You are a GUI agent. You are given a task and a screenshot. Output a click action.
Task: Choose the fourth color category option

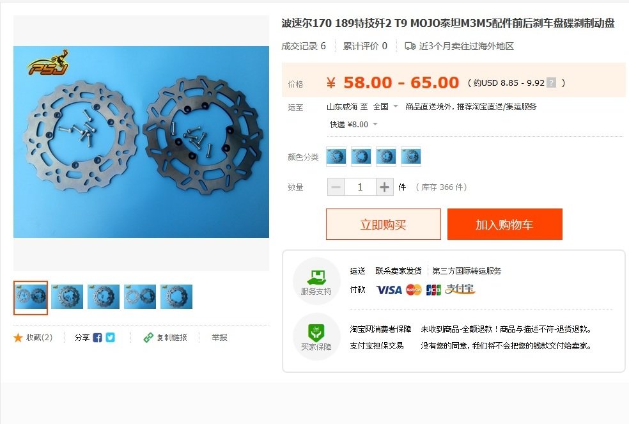[x=411, y=157]
